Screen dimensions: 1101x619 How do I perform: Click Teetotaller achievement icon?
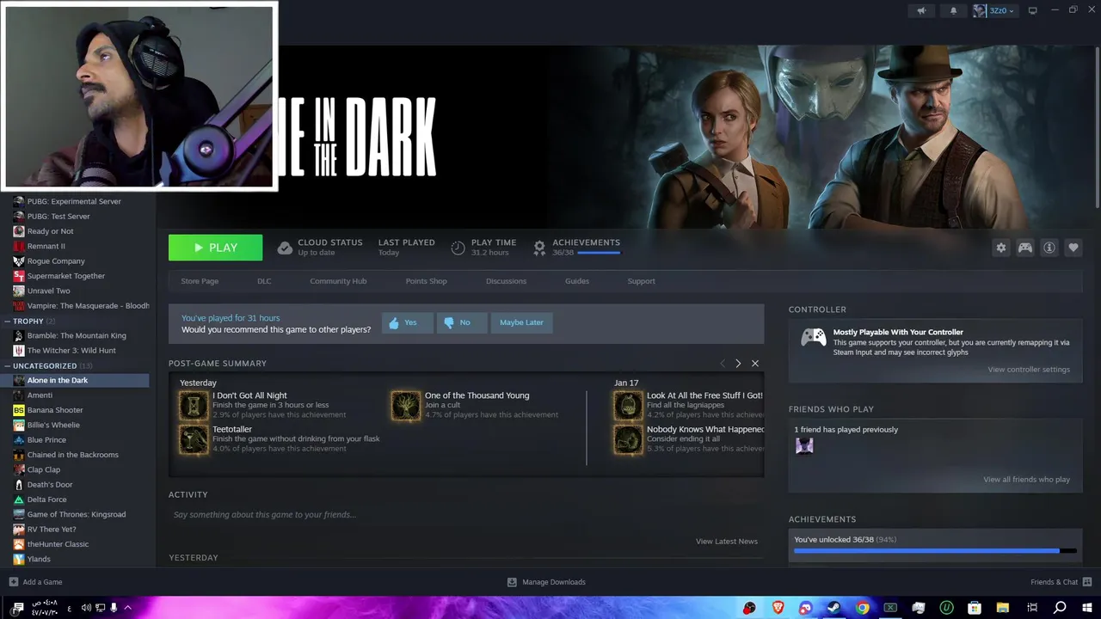pyautogui.click(x=194, y=439)
